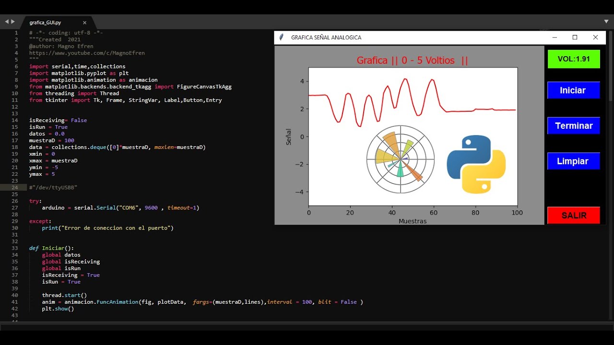Click the 'Muestras' x-axis label

[x=413, y=221]
